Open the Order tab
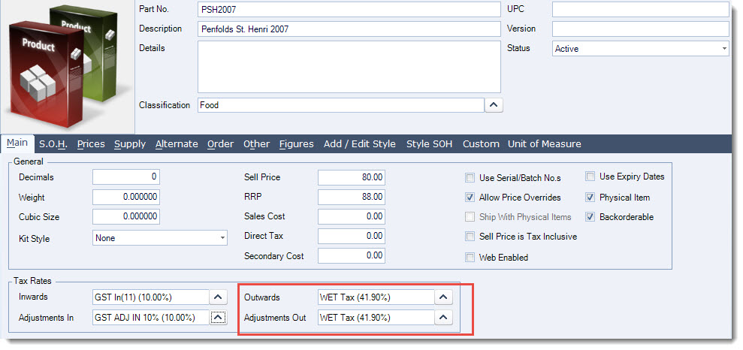Viewport: 743px width, 350px height. (x=220, y=144)
